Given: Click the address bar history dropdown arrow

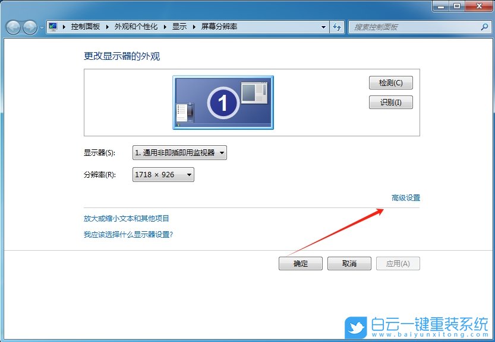Looking at the screenshot, I should [x=324, y=27].
